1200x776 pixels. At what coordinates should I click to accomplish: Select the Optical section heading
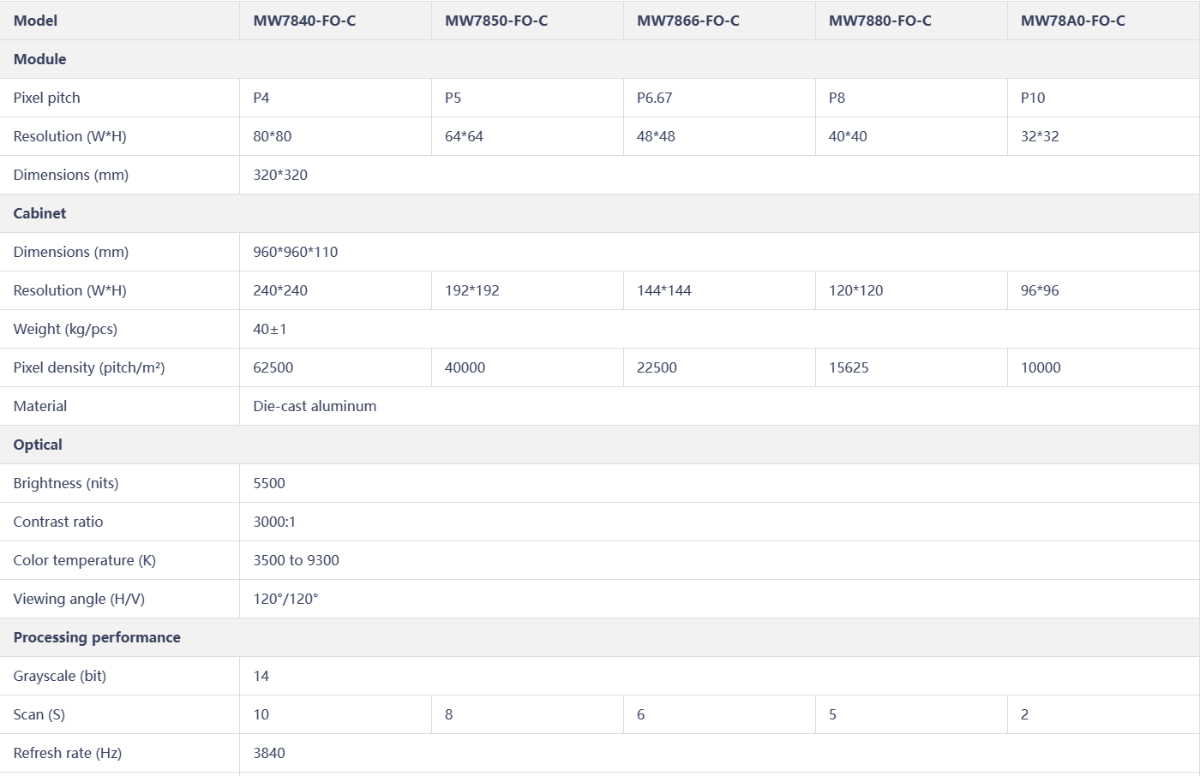point(38,445)
